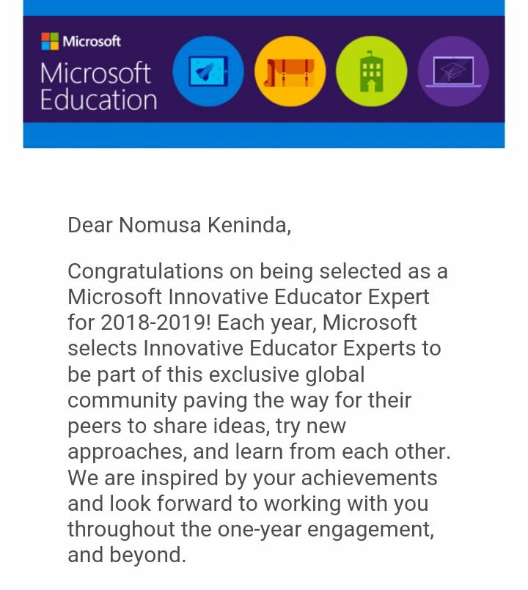Click the and beyond closing words
Image resolution: width=528 pixels, height=590 pixels.
tap(127, 555)
